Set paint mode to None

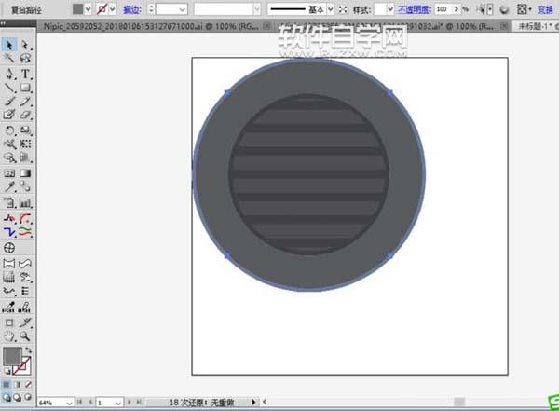(28, 385)
